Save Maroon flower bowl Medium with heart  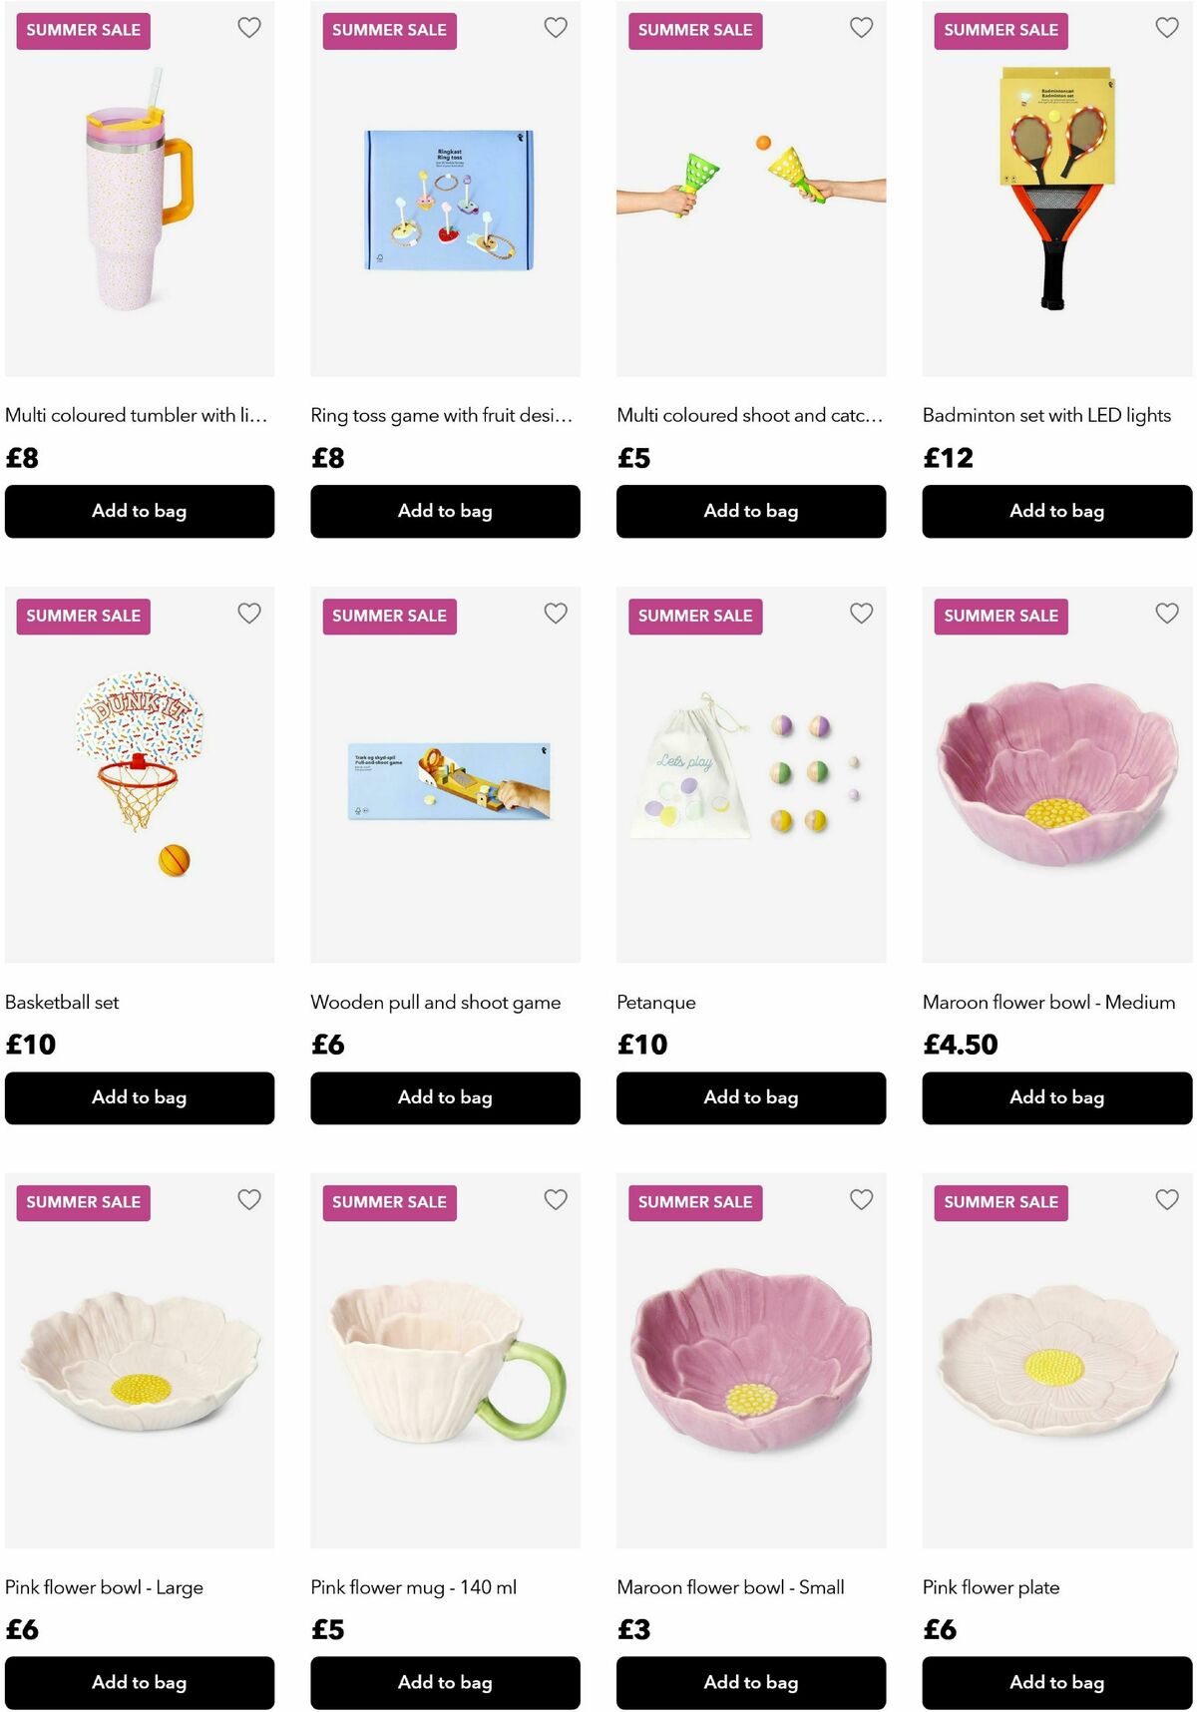[1167, 614]
